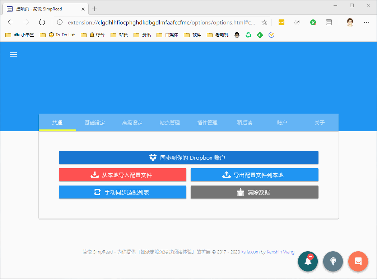Click the green checkmark extension icon
Viewport: 377px width, 279px height.
pyautogui.click(x=313, y=22)
